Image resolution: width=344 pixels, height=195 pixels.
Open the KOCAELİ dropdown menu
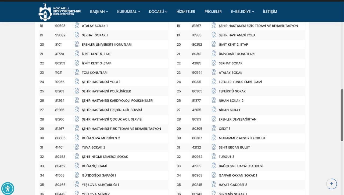point(158,12)
